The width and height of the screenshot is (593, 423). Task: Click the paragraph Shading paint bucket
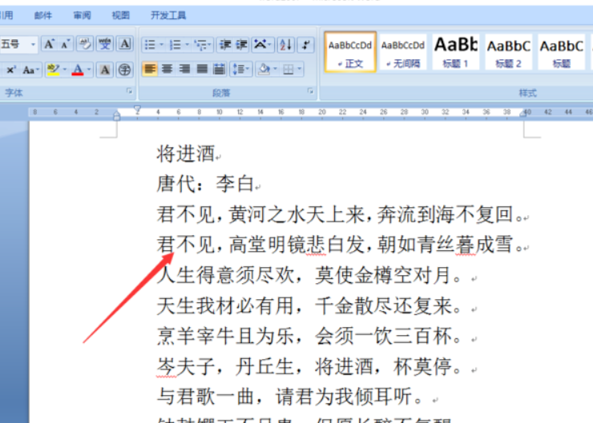point(264,70)
